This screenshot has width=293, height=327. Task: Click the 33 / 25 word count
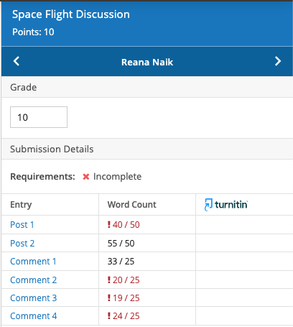121,262
